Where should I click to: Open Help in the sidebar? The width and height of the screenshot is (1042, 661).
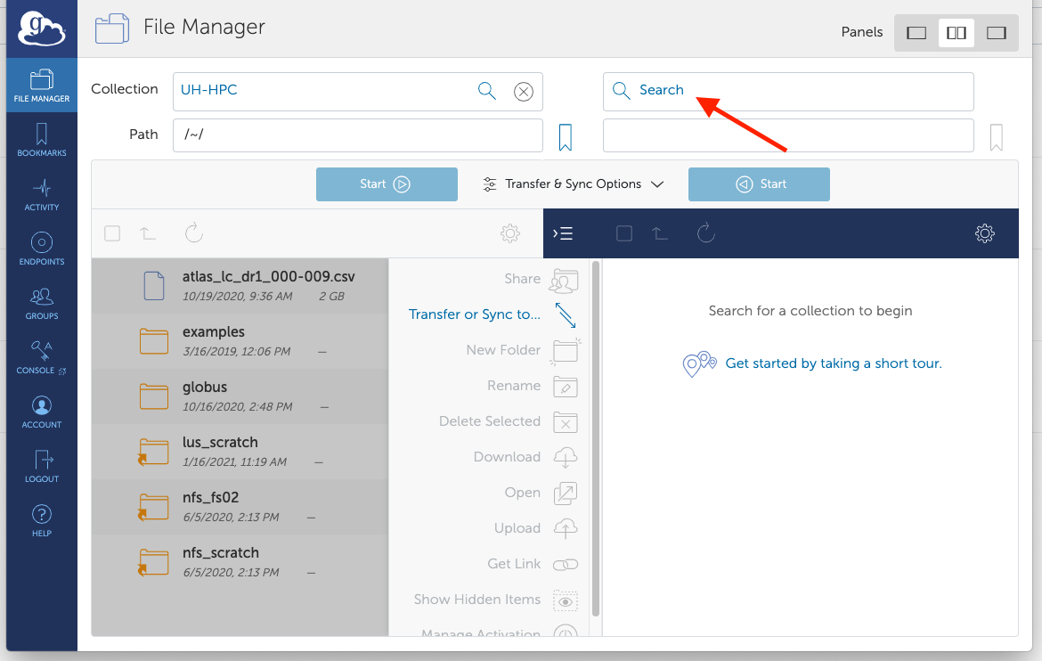(x=42, y=520)
